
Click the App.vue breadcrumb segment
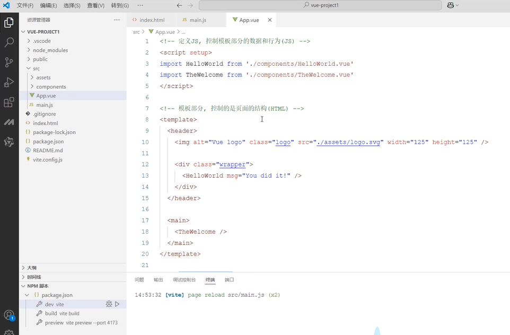click(x=165, y=32)
